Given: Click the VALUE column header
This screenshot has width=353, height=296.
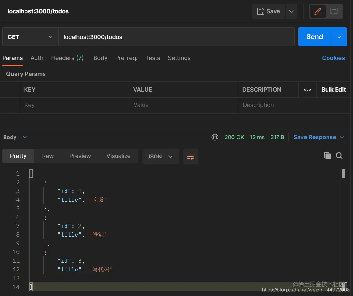Looking at the screenshot, I should [x=143, y=90].
